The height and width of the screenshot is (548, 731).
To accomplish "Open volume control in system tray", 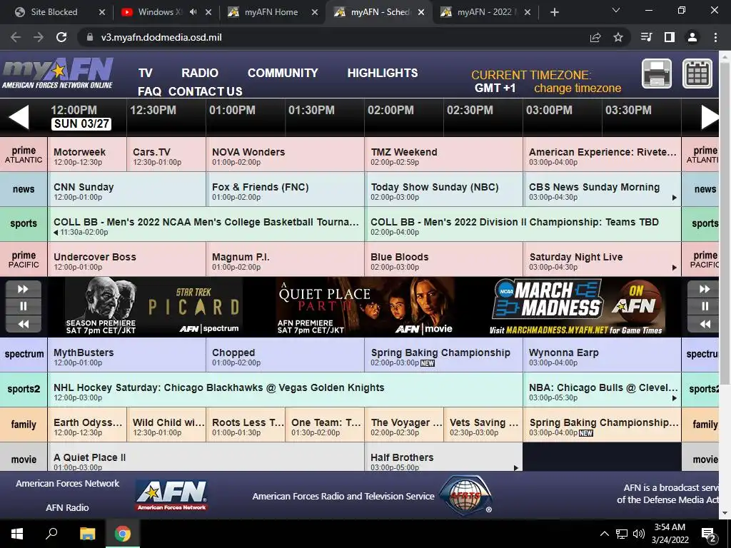I will click(x=639, y=534).
